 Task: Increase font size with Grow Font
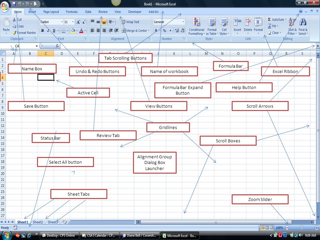tap(78, 22)
